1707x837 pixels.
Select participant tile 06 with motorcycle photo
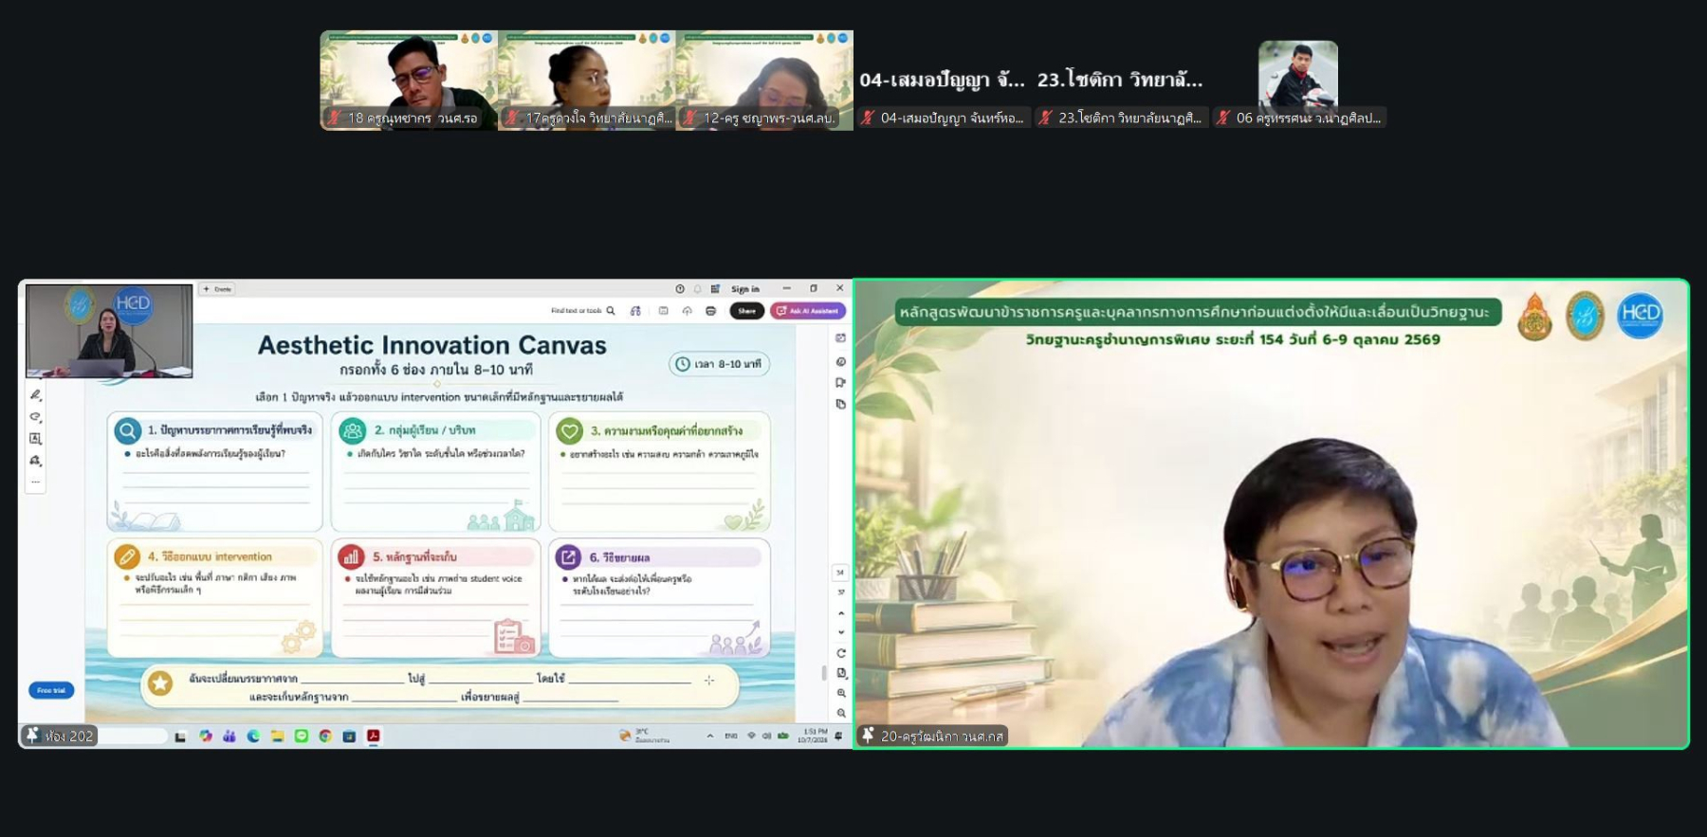click(x=1298, y=81)
